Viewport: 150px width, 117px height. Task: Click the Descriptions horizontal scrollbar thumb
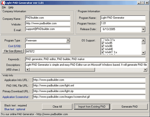62,69
